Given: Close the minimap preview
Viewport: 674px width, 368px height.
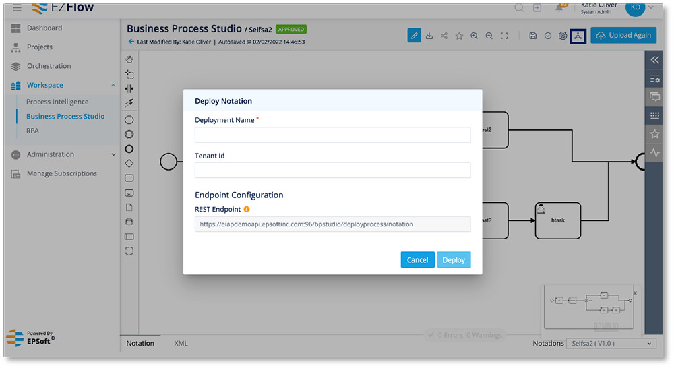Looking at the screenshot, I should point(635,293).
